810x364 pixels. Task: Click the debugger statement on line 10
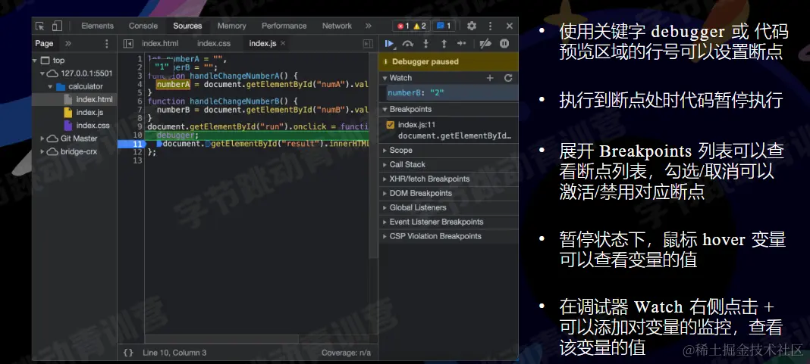[177, 135]
